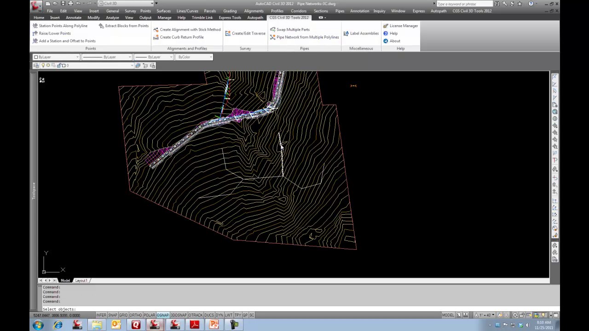Run Label Assemblies tool
Viewport: 589px width, 331px height.
(x=361, y=33)
